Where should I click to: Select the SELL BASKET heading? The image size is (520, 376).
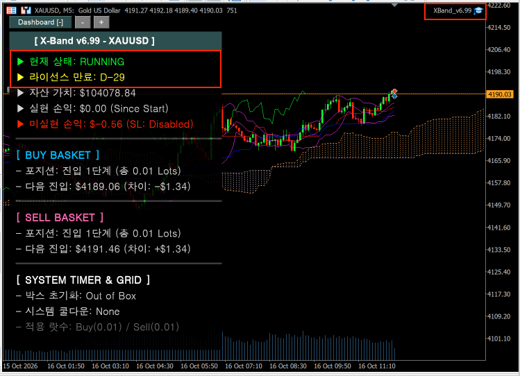coord(60,218)
